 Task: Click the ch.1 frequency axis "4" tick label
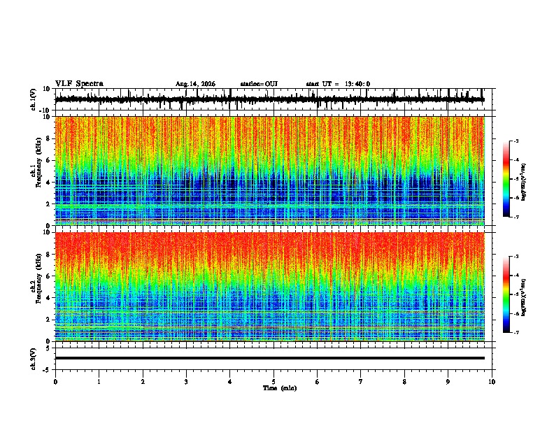[x=48, y=183]
